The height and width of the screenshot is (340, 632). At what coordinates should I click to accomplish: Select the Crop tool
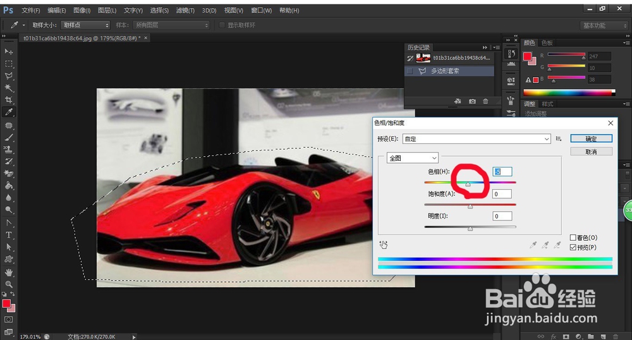point(8,100)
